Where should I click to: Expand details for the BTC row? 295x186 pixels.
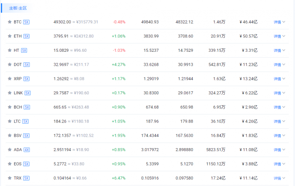coord(279,22)
